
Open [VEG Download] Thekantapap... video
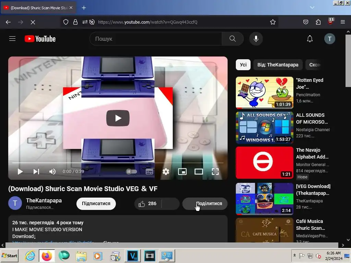click(265, 199)
